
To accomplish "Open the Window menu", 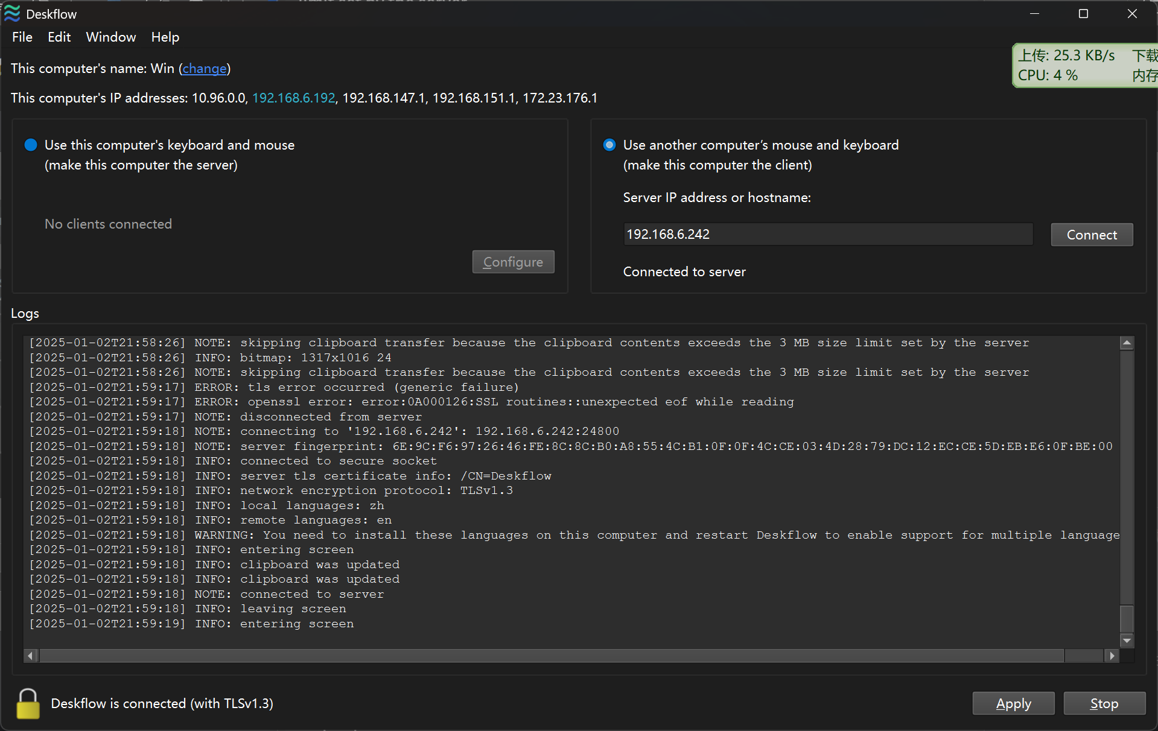I will pyautogui.click(x=111, y=37).
